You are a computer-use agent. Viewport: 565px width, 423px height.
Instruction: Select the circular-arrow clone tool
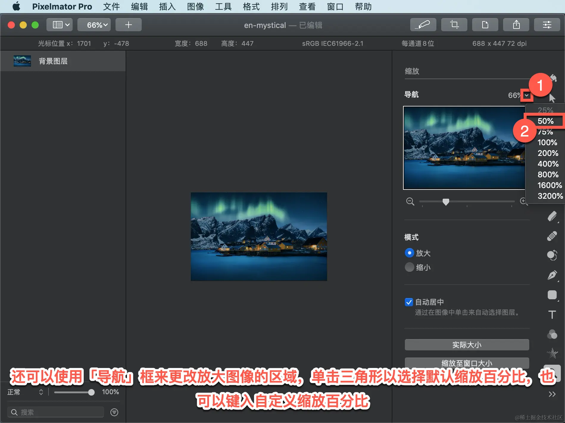point(552,255)
